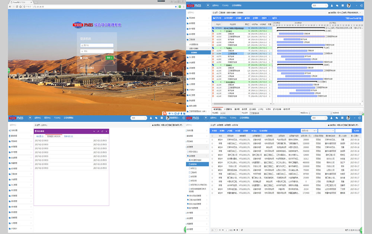
Task: Check the first row checkbox in contract table
Action: coord(213,140)
